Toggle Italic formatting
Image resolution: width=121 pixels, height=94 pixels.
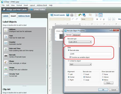click(x=101, y=19)
